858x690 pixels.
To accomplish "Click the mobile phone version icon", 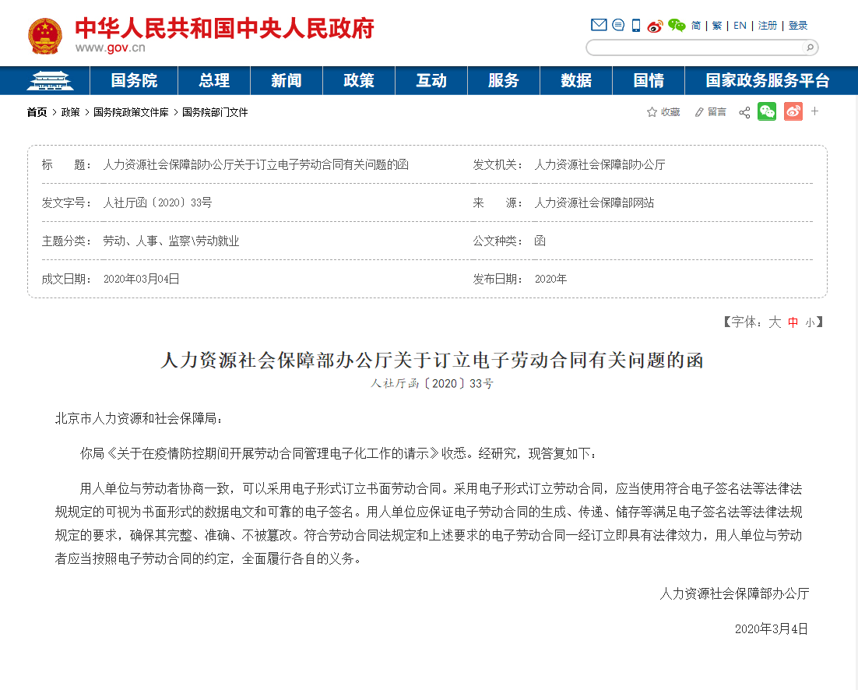I will [636, 24].
